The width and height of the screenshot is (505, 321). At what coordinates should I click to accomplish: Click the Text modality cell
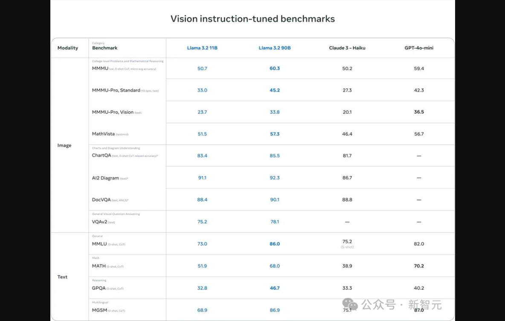click(63, 277)
